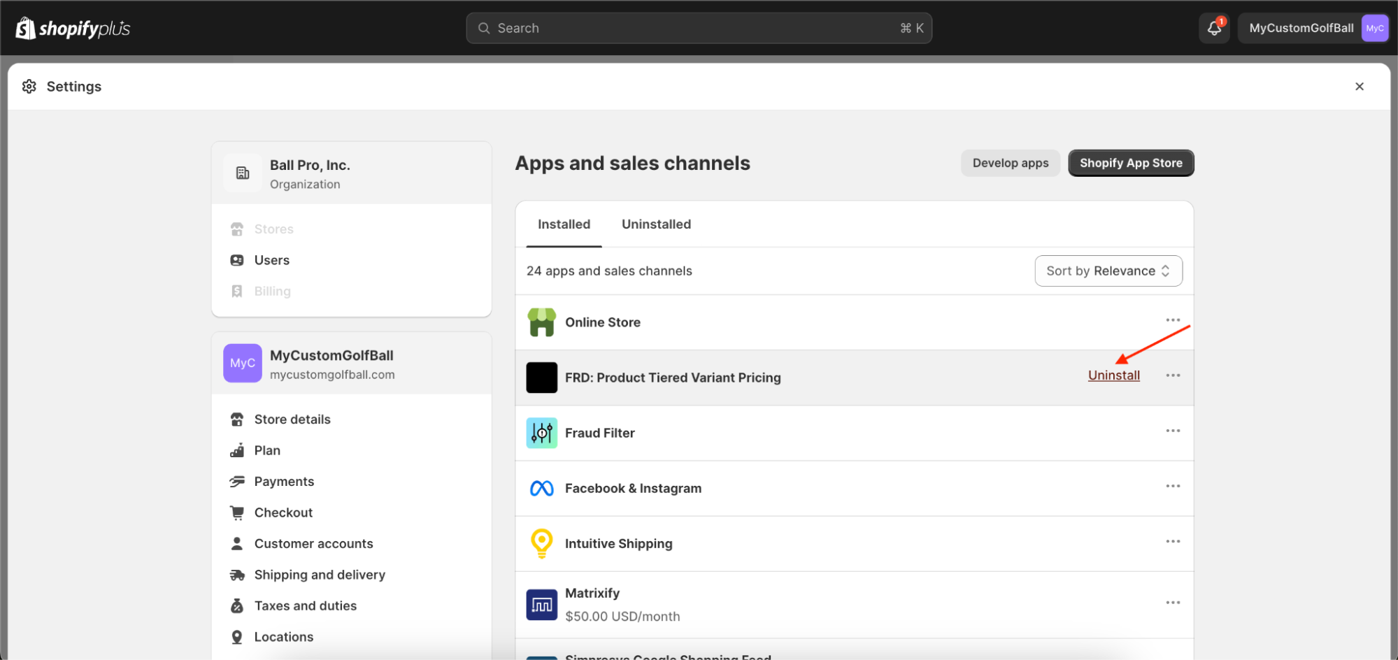Screen dimensions: 1398x660
Task: Click the Develop apps button
Action: pos(1010,163)
